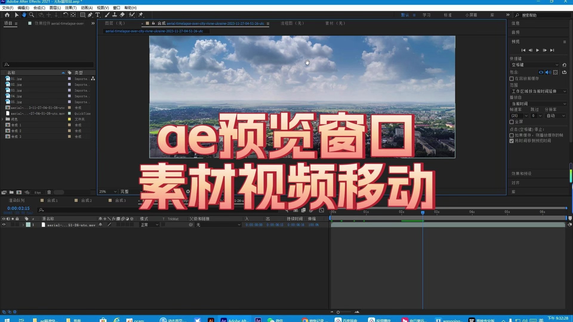Viewport: 573px width, 322px height.
Task: Select the Roto Brush tool
Action: pos(132,15)
